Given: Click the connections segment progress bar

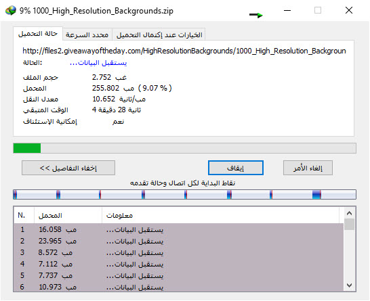Looking at the screenshot, I should coord(184,195).
